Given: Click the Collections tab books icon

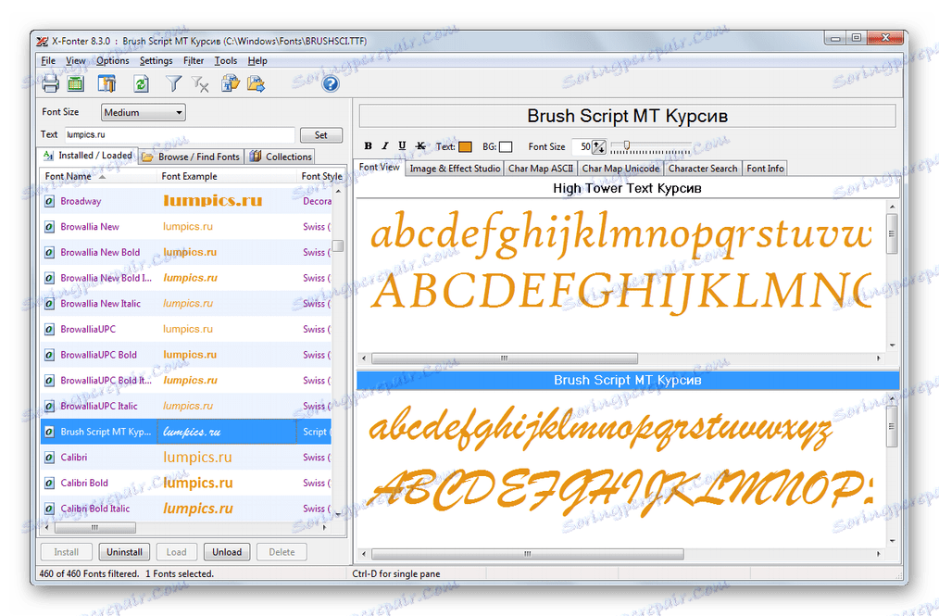Looking at the screenshot, I should (256, 157).
